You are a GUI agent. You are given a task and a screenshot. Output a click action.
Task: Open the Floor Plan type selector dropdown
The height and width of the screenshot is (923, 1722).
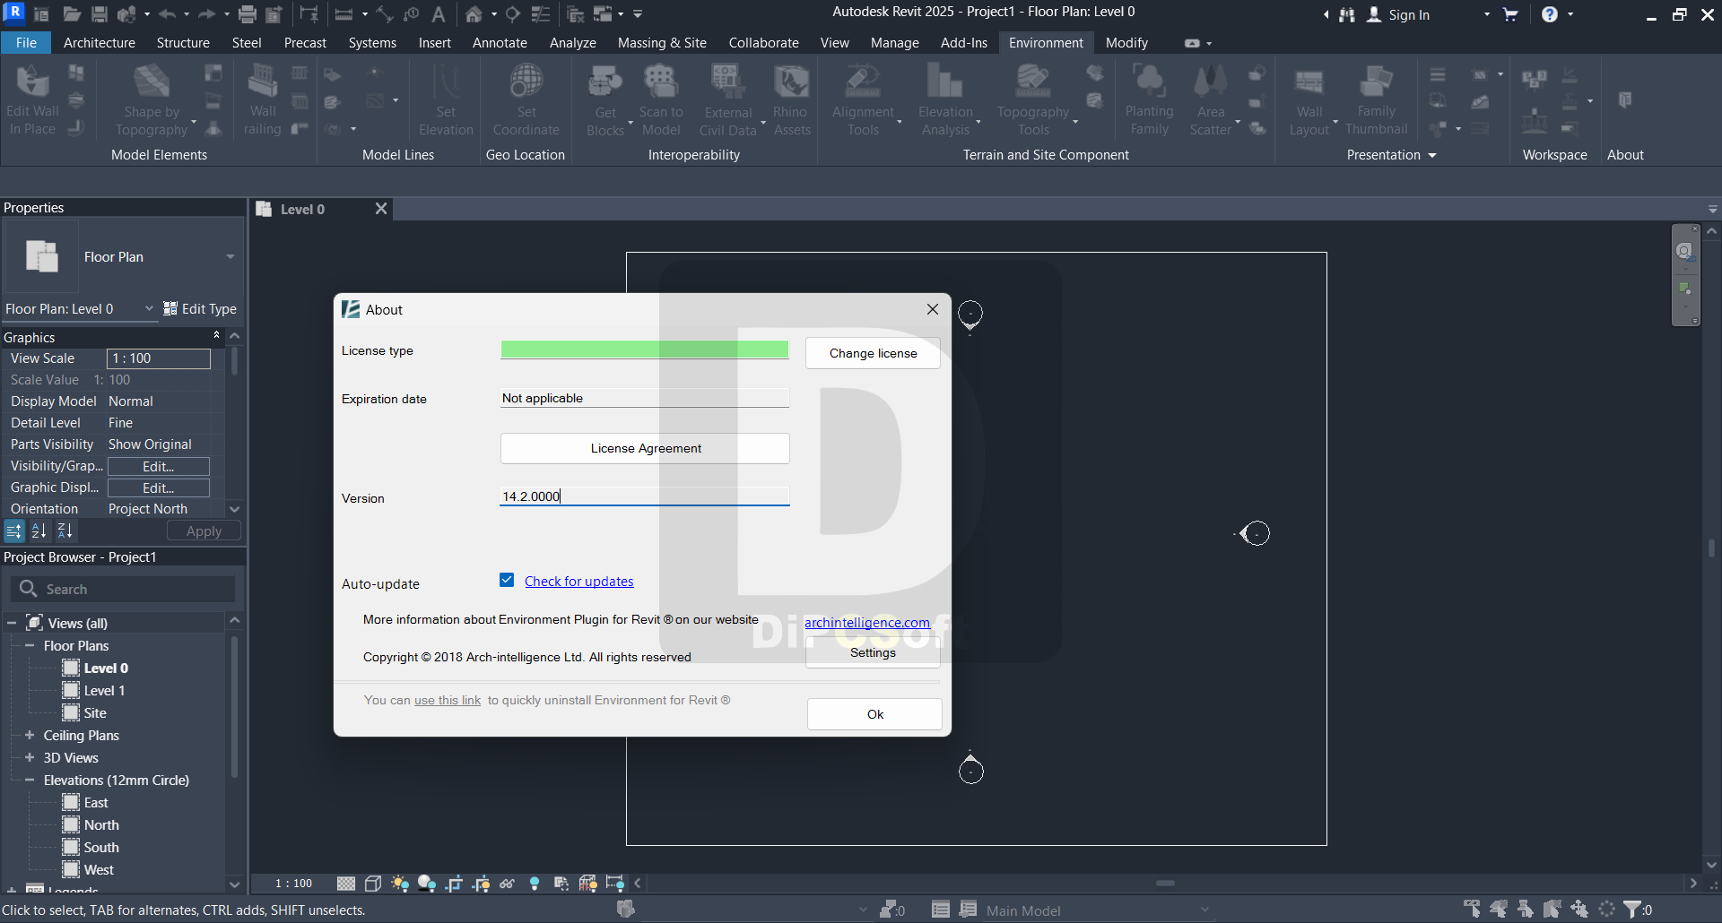[230, 257]
